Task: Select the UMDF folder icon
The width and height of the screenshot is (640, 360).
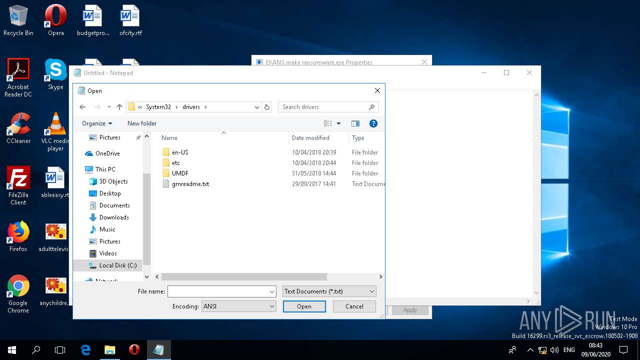Action: tap(166, 173)
